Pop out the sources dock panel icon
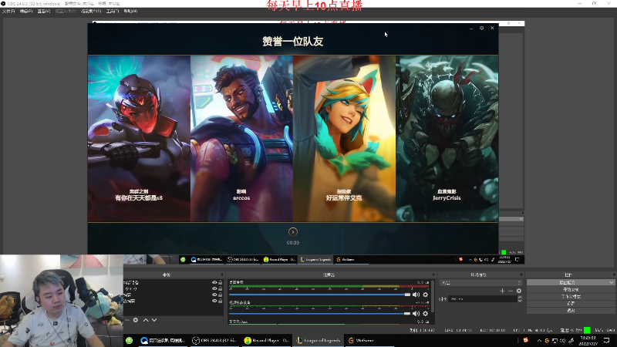The image size is (617, 347). [222, 275]
